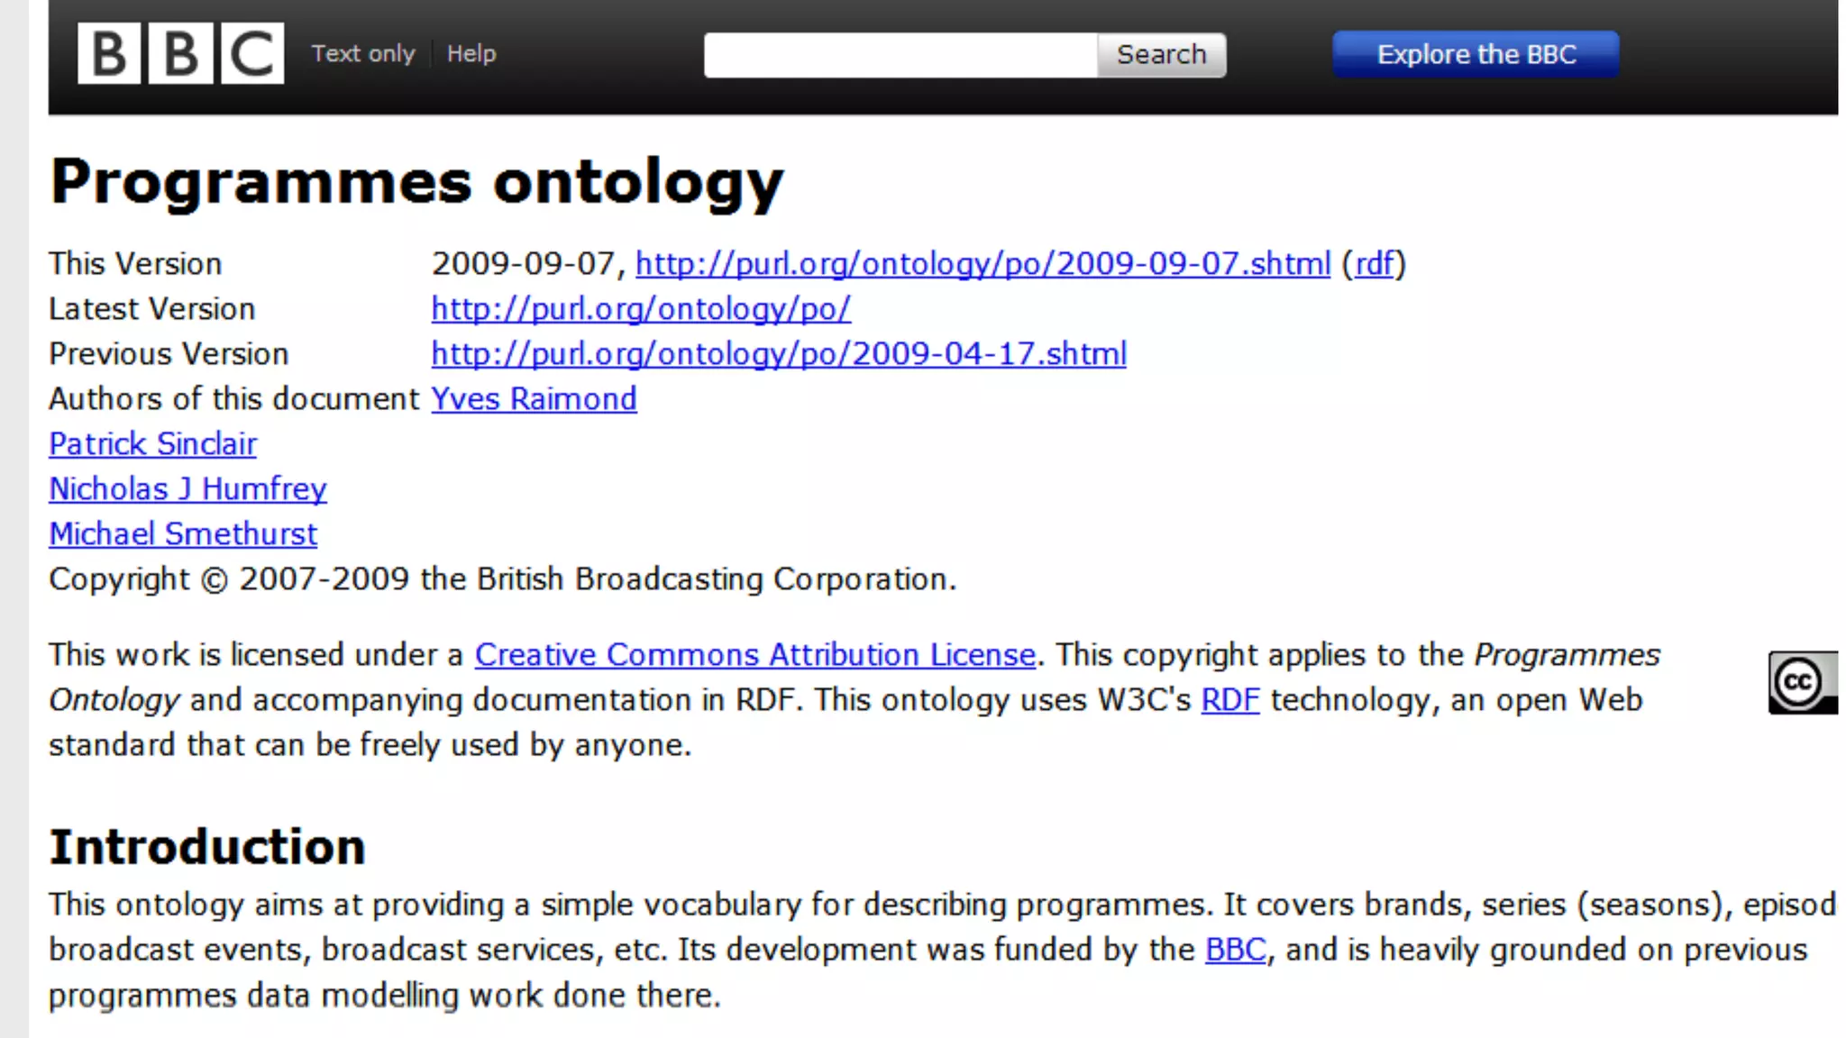Screen dimensions: 1846x1038
Task: Open Nicholas J Humfrey's author link
Action: [187, 489]
